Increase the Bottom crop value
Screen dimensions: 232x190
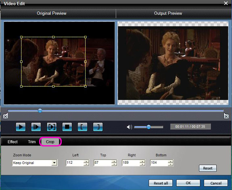170,161
